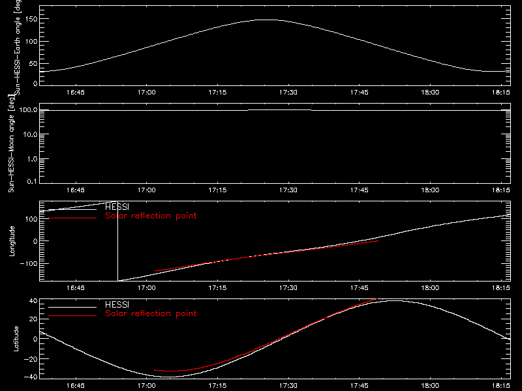Click red legend line sample in Latitude plot
The height and width of the screenshot is (391, 522).
[72, 315]
